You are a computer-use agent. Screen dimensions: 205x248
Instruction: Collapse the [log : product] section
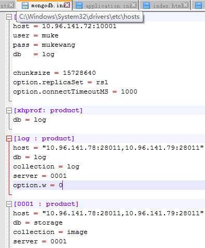point(9,138)
